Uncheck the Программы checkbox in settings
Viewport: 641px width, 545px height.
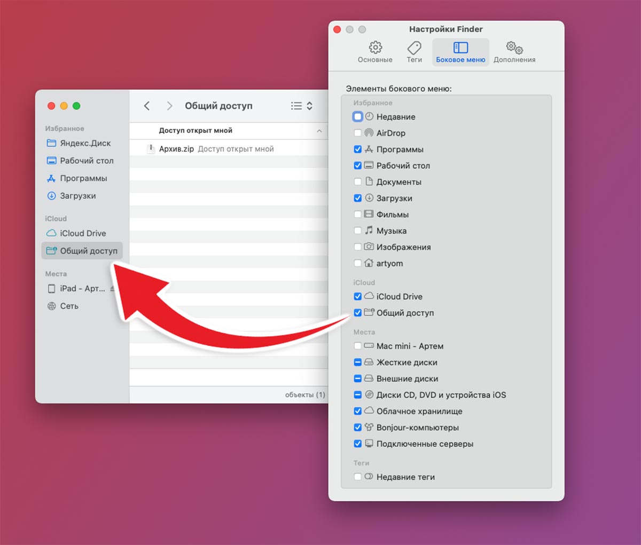pyautogui.click(x=358, y=149)
